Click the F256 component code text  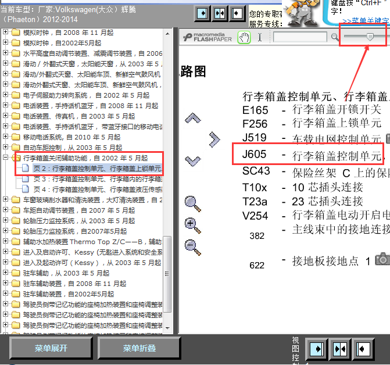pyautogui.click(x=255, y=124)
